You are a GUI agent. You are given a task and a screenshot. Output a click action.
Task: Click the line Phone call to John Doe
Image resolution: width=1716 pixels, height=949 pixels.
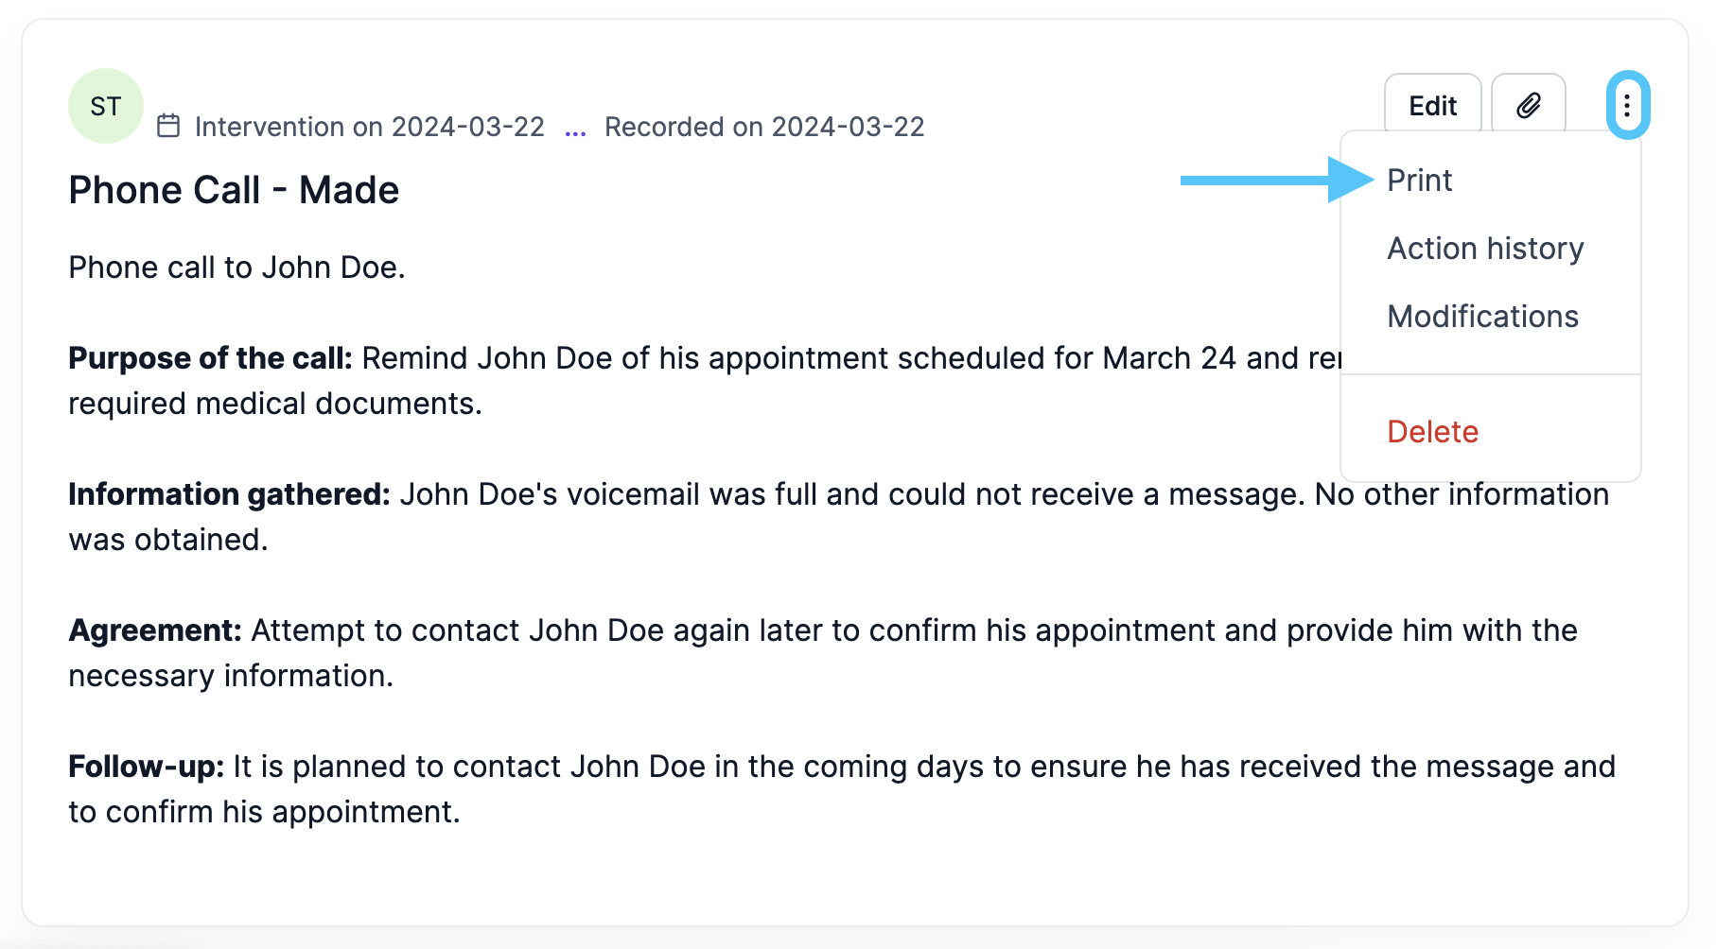click(236, 267)
